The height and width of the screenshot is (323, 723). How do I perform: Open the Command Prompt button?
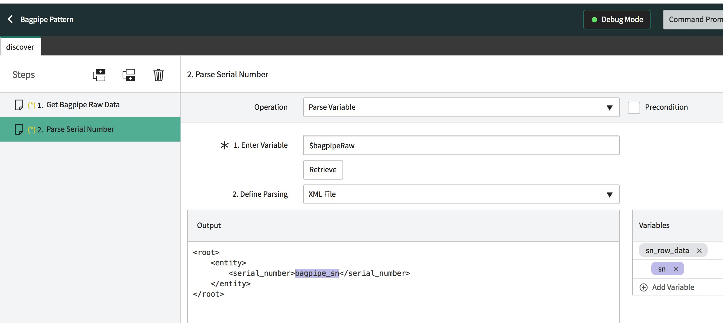(x=693, y=20)
